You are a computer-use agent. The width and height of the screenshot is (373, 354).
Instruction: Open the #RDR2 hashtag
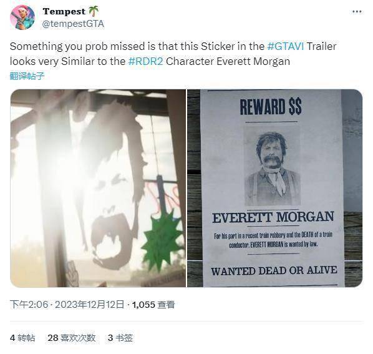pos(145,61)
